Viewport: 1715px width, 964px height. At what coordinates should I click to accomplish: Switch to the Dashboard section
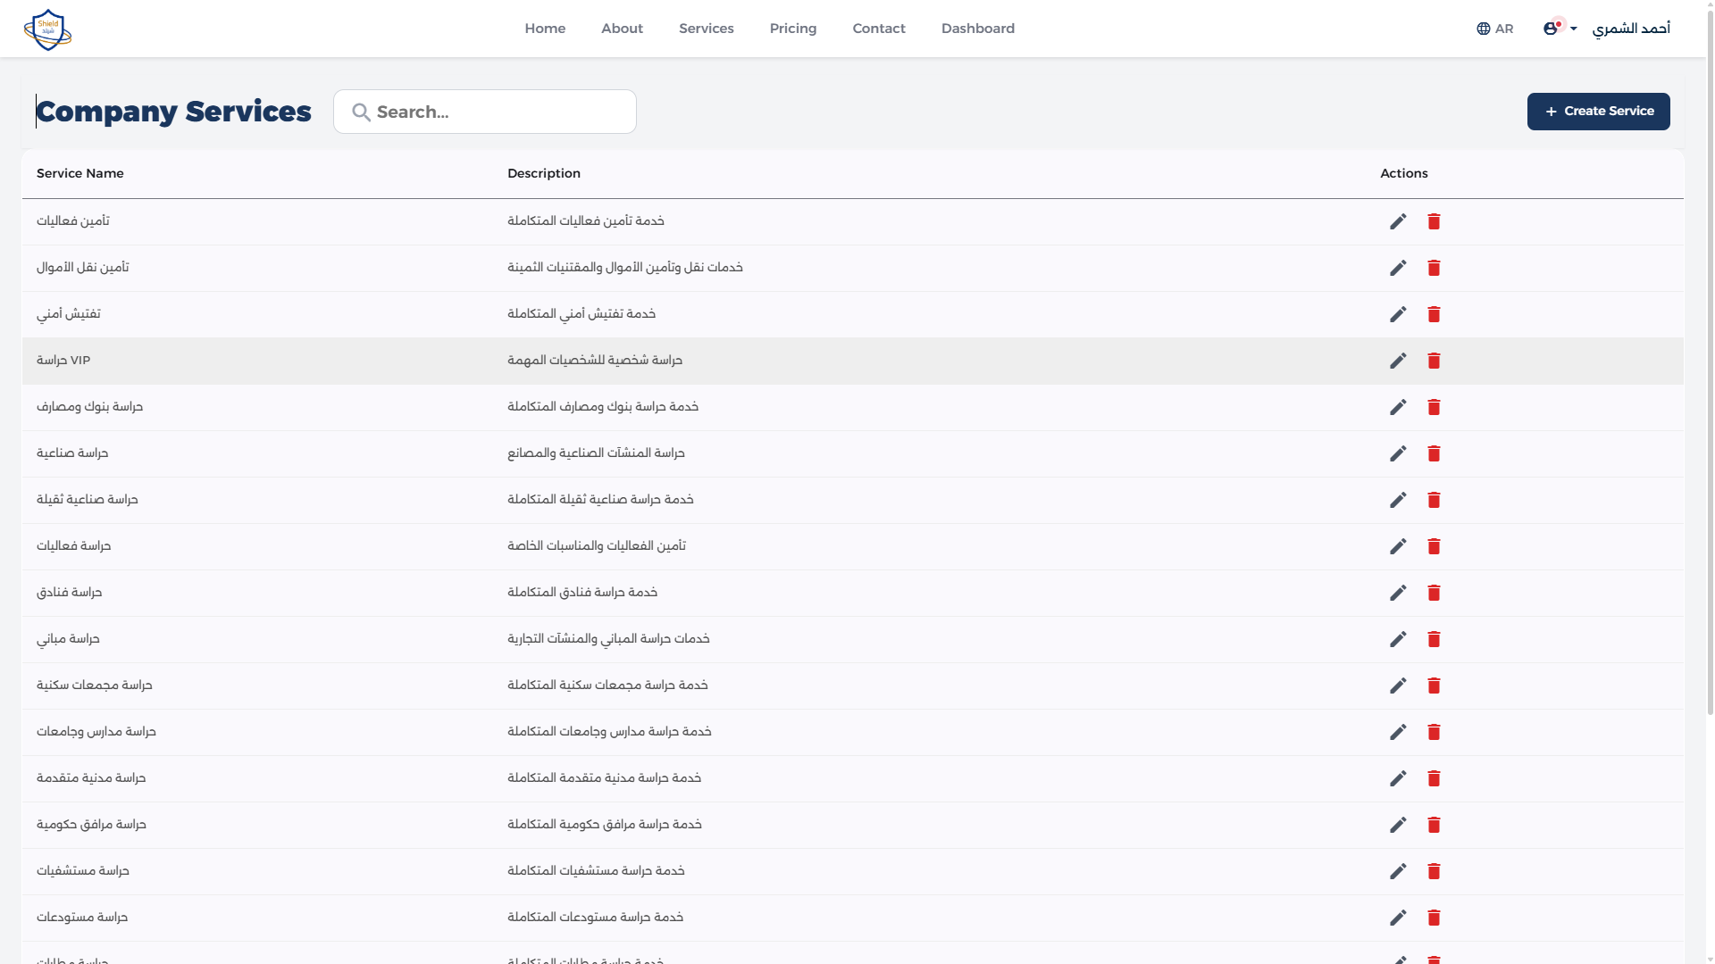977,28
